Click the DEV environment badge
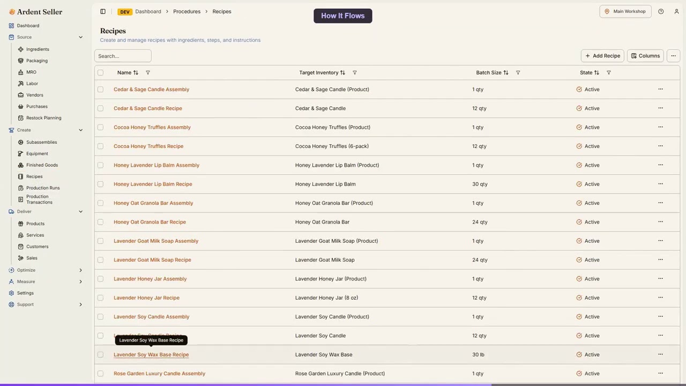 125,12
